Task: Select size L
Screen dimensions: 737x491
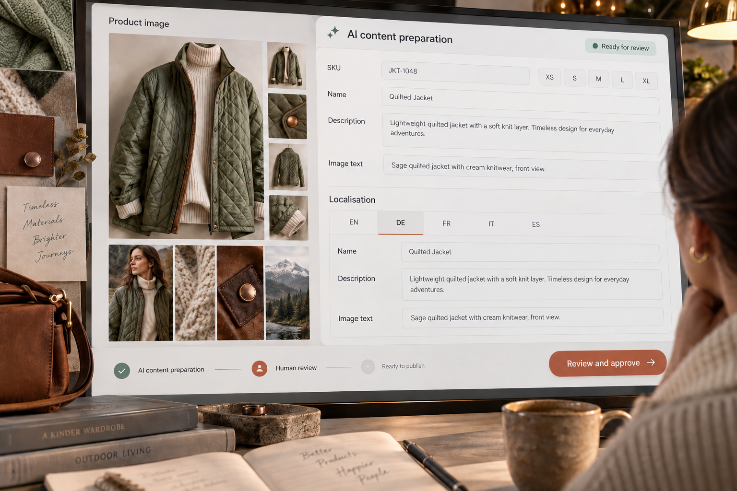Action: tap(622, 80)
